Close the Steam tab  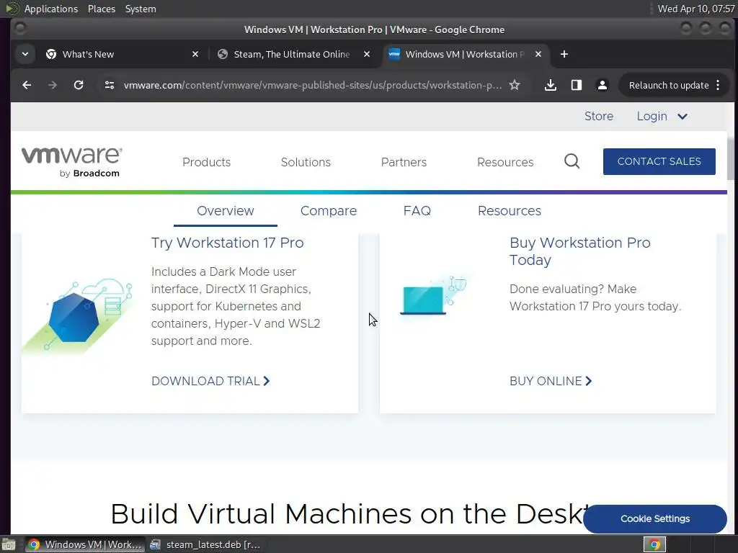click(367, 54)
